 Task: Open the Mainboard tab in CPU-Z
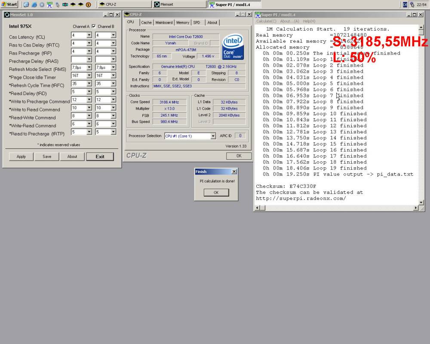coord(164,22)
